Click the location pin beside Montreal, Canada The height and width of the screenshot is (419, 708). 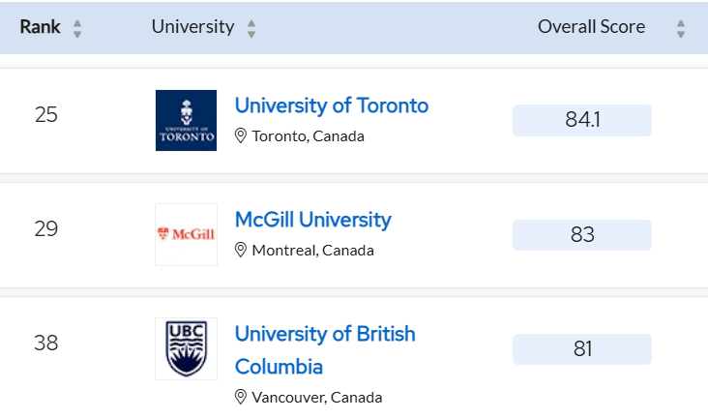242,251
